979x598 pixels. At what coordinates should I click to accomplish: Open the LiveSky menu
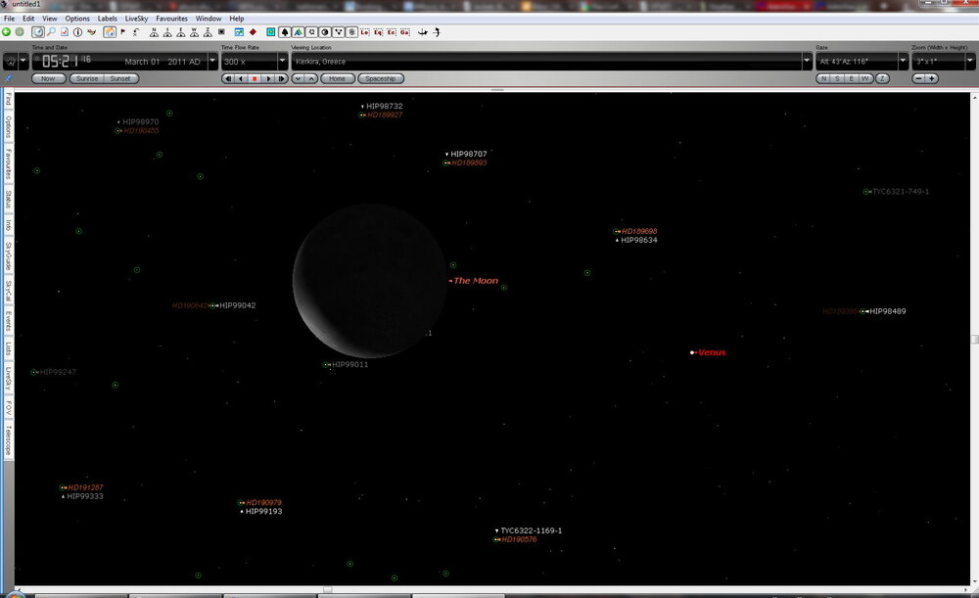tap(136, 19)
